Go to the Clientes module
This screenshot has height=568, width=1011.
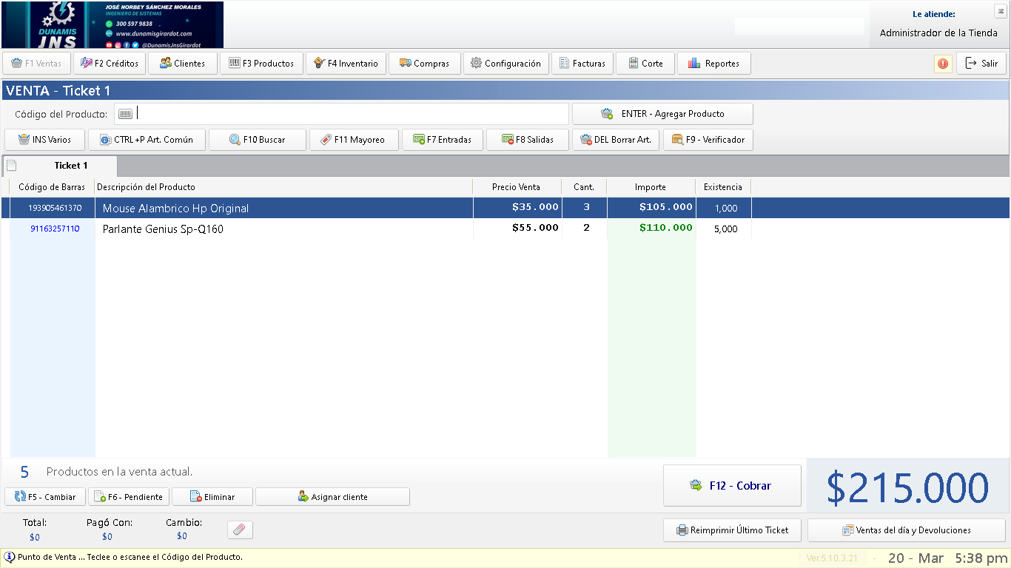pyautogui.click(x=183, y=64)
